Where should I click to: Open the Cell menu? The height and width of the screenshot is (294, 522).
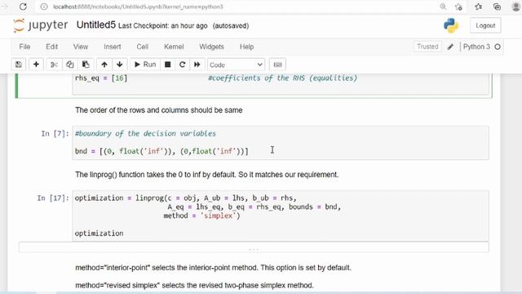[x=142, y=47]
